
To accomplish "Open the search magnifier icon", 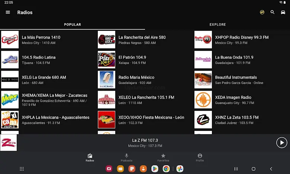I will coord(273,12).
